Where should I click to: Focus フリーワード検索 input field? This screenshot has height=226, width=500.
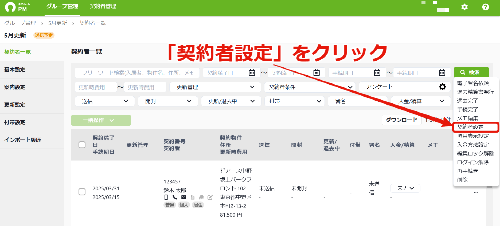click(137, 73)
